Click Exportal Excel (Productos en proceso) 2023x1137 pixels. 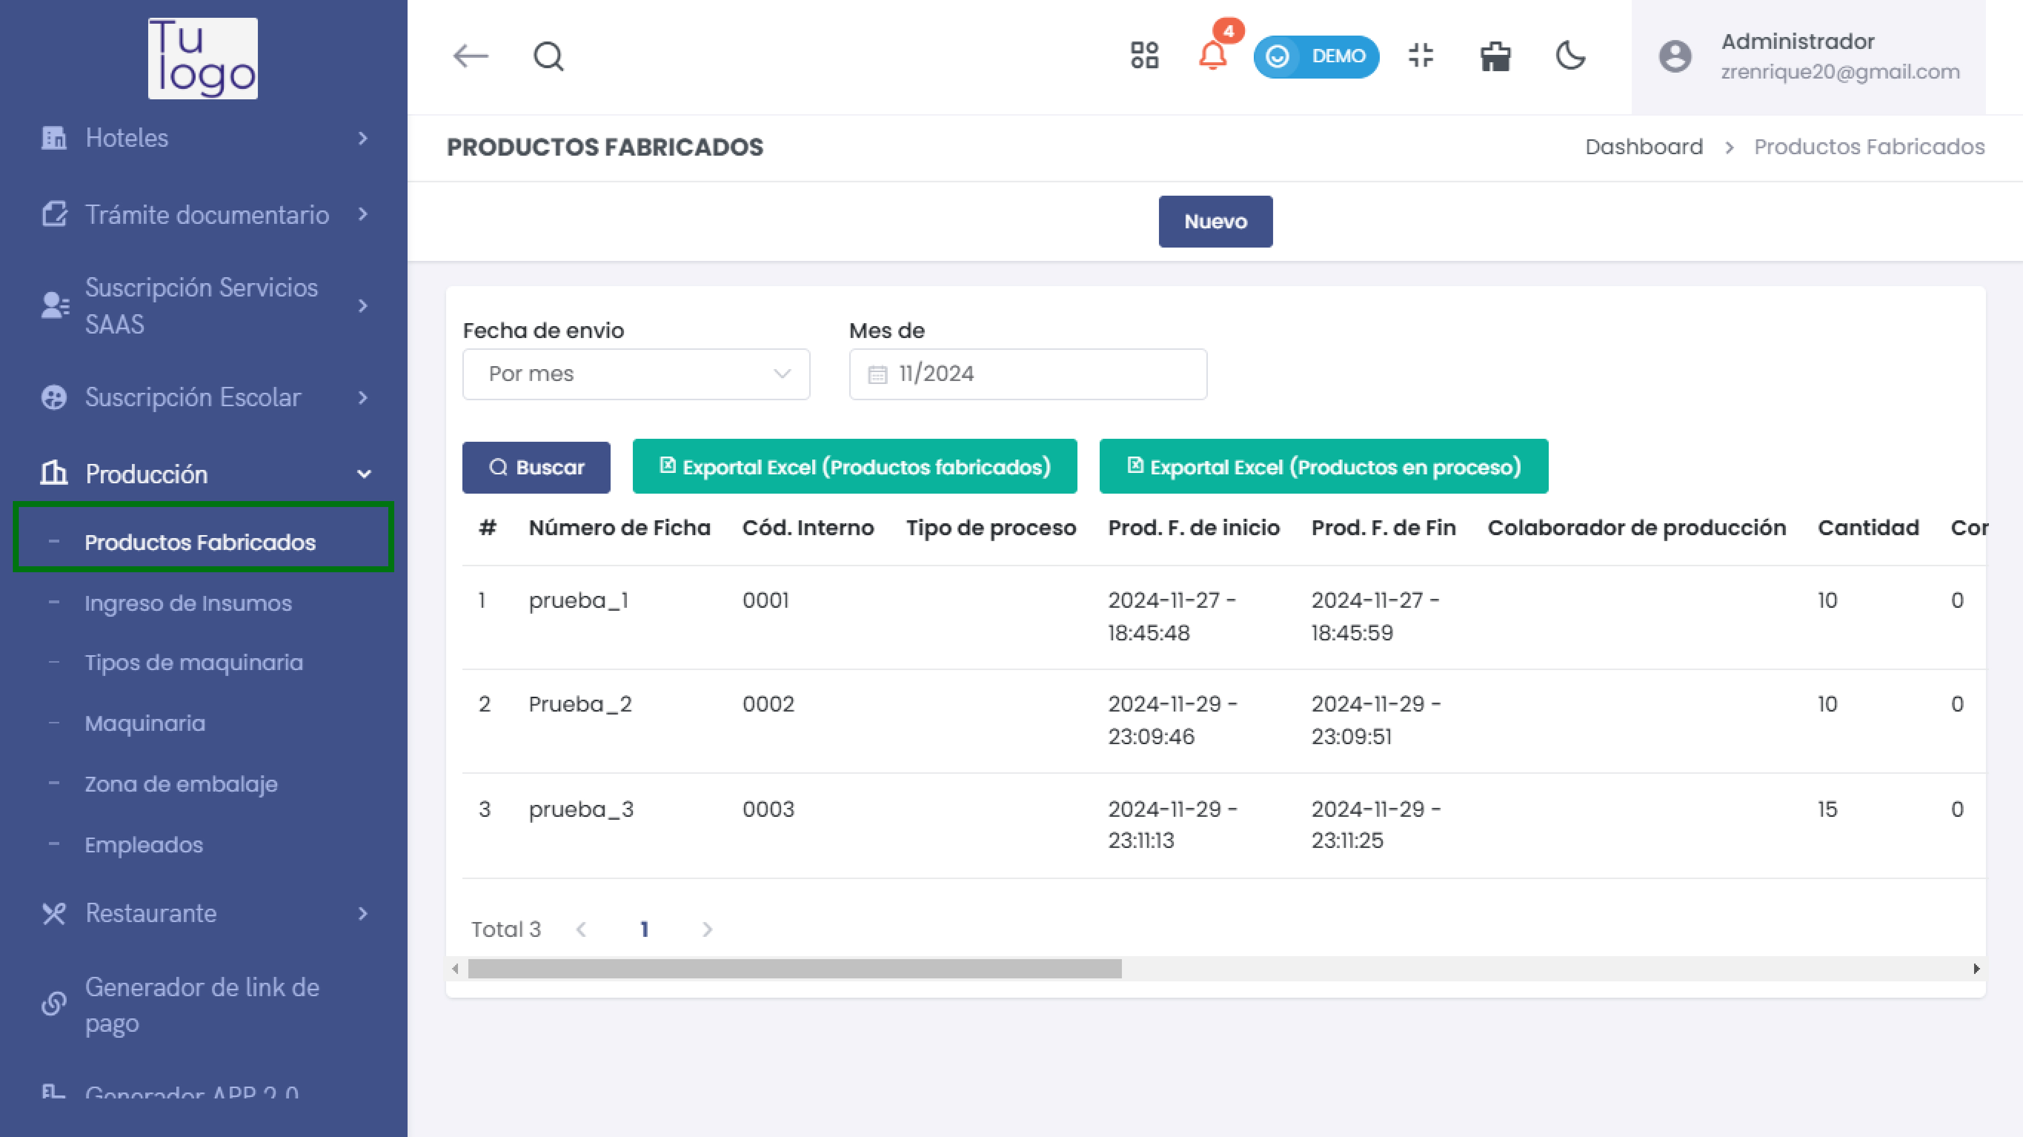[1323, 467]
